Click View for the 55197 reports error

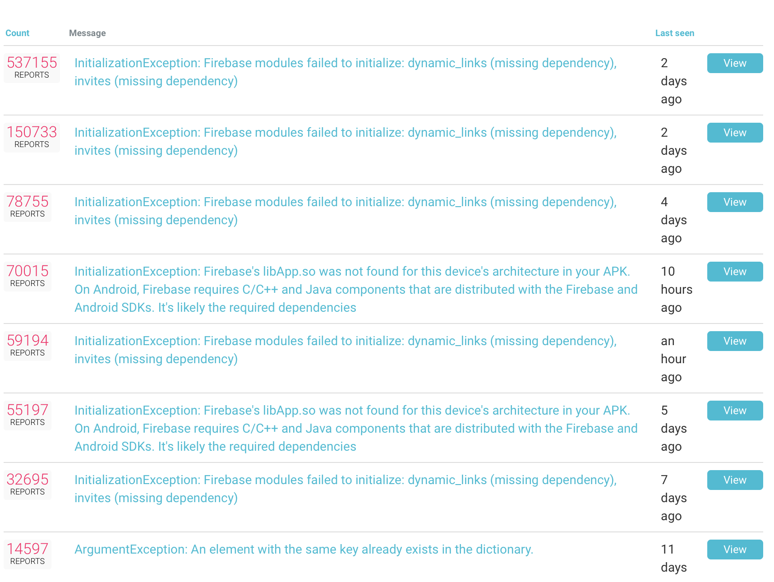734,411
